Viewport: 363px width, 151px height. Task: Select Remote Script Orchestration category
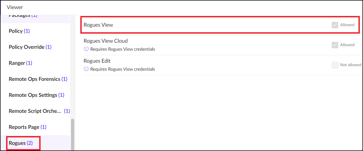pos(39,111)
